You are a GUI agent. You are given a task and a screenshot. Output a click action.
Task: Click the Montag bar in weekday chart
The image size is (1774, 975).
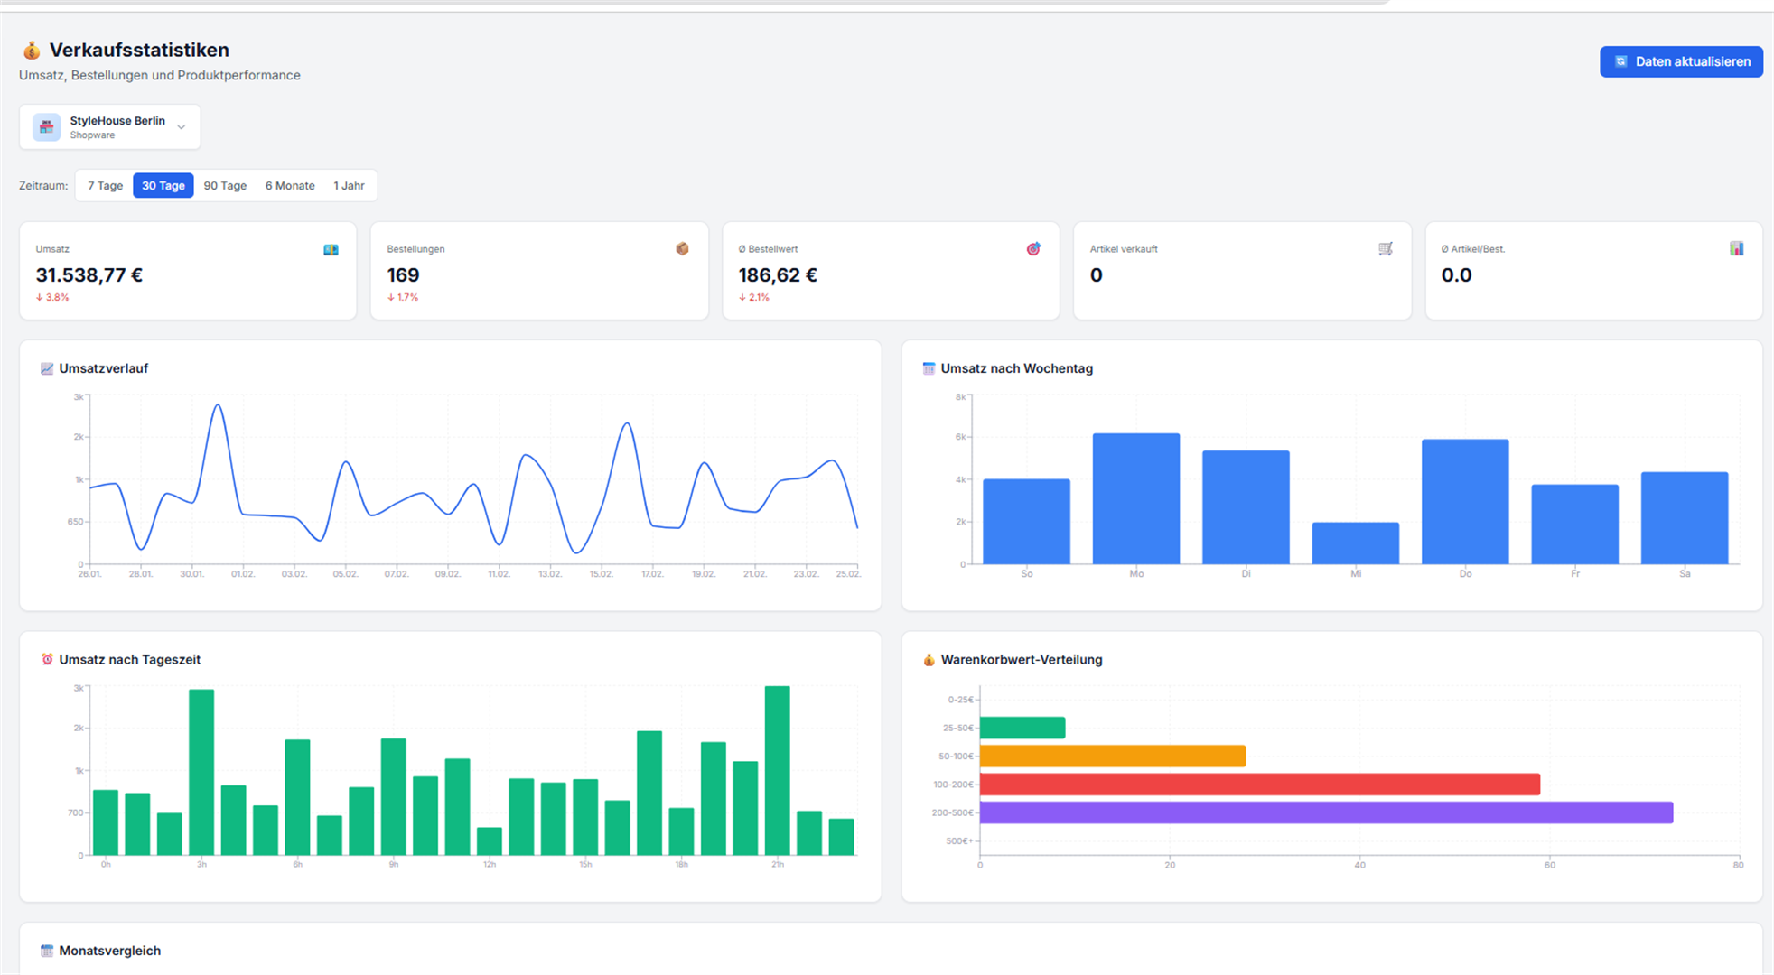tap(1135, 499)
